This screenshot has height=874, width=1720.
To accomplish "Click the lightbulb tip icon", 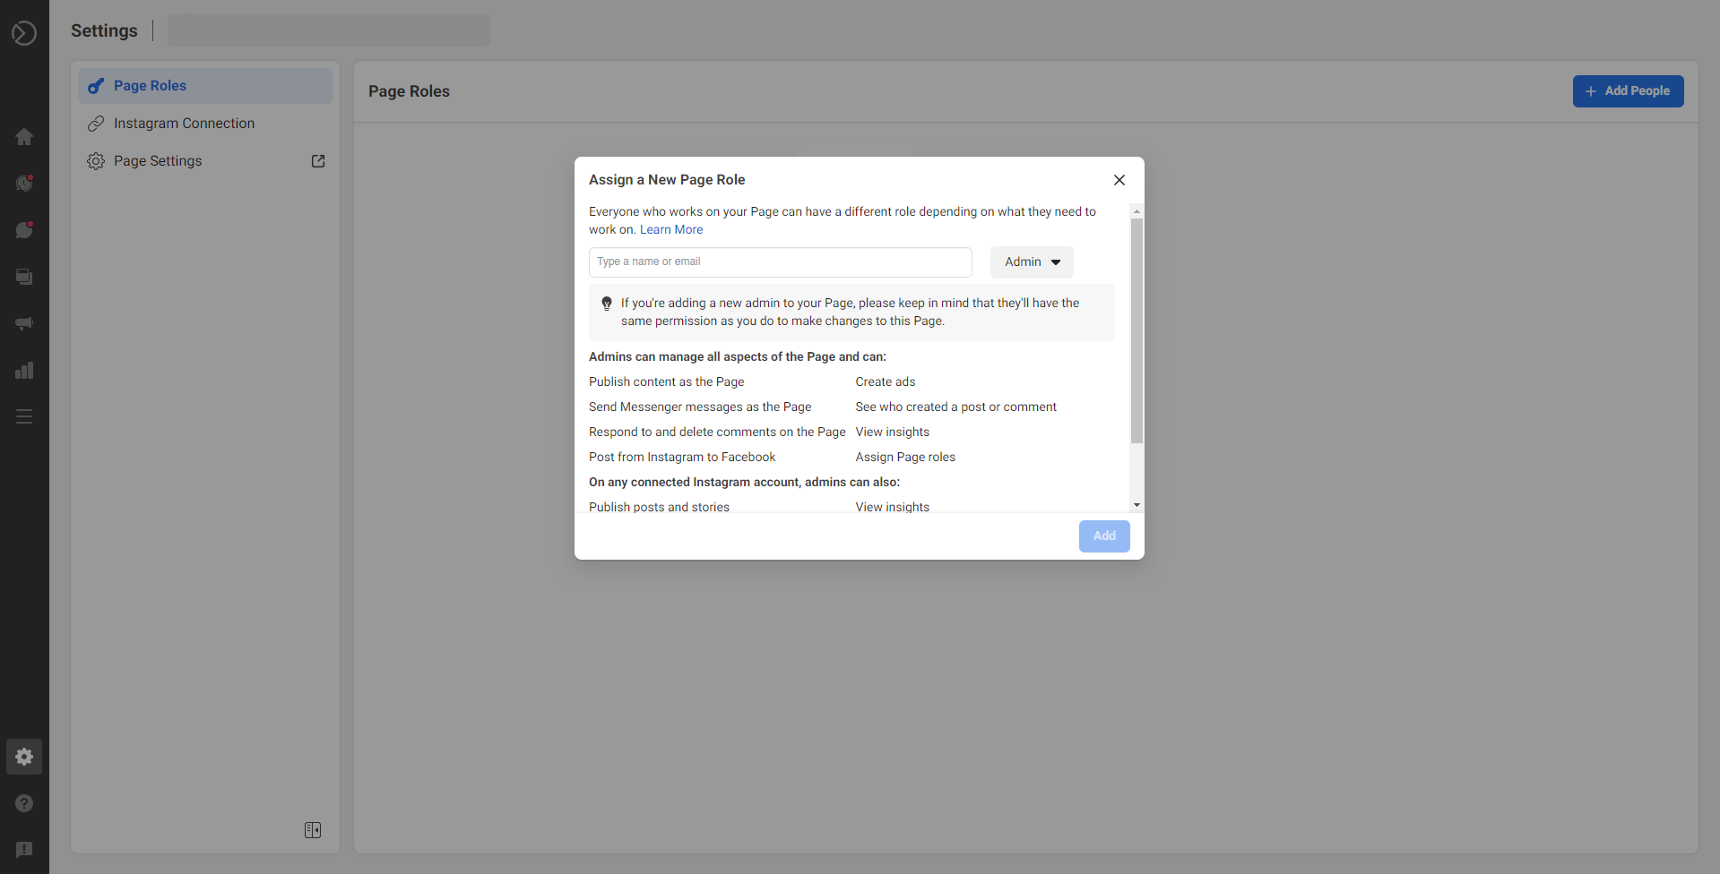I will click(x=607, y=304).
